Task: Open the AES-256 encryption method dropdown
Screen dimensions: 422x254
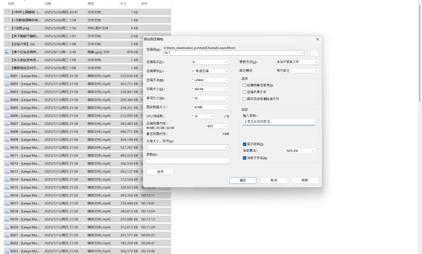Action: click(x=300, y=151)
